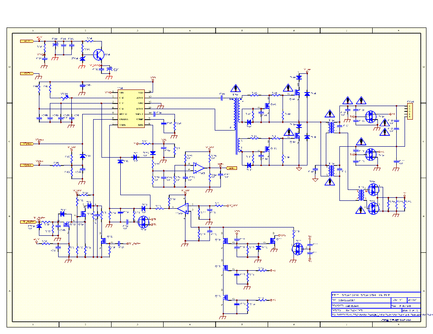Click the three parallel resistors at bottom right
The image size is (433, 334).
pyautogui.click(x=396, y=204)
